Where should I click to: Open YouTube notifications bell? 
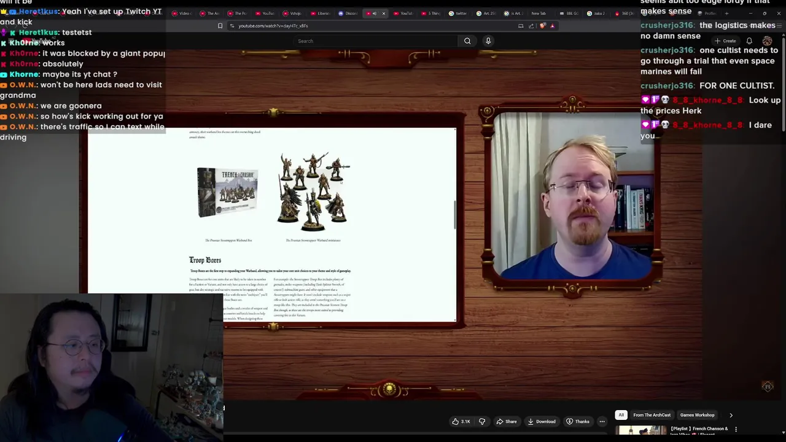[x=749, y=41]
